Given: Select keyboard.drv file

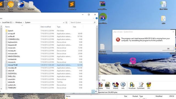Looking at the screenshot, I should (13, 42).
